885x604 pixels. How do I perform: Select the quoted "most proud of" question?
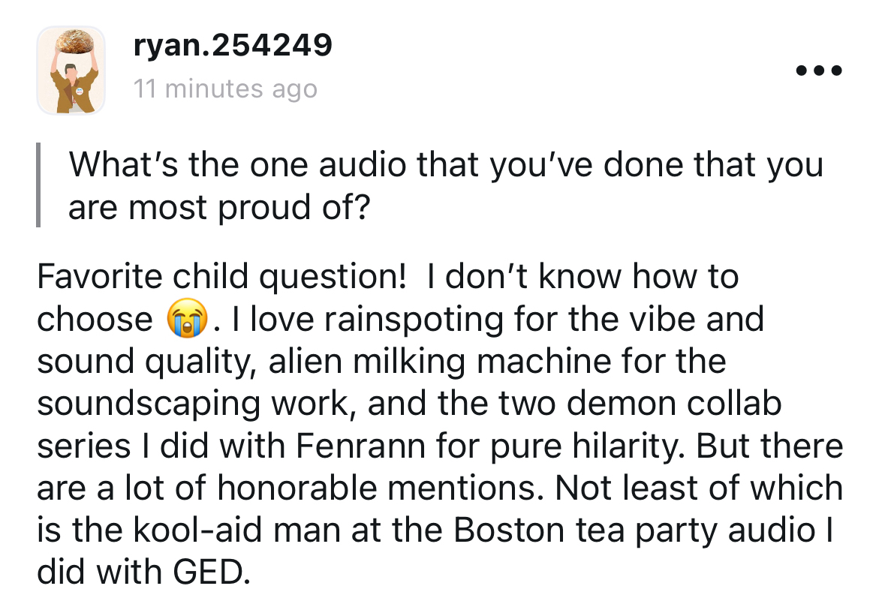[x=445, y=185]
